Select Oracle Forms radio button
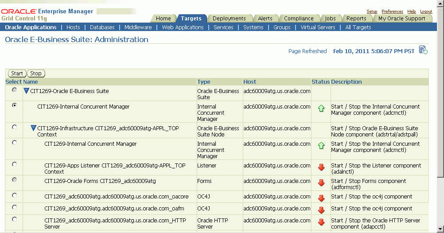Viewport: 444px width, 233px height. point(14,180)
